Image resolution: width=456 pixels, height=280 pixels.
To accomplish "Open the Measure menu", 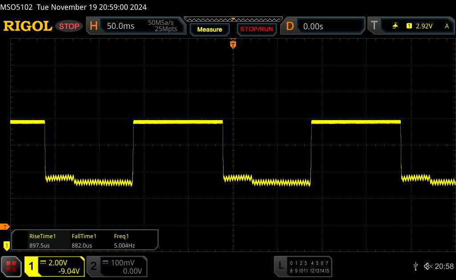I will [209, 29].
